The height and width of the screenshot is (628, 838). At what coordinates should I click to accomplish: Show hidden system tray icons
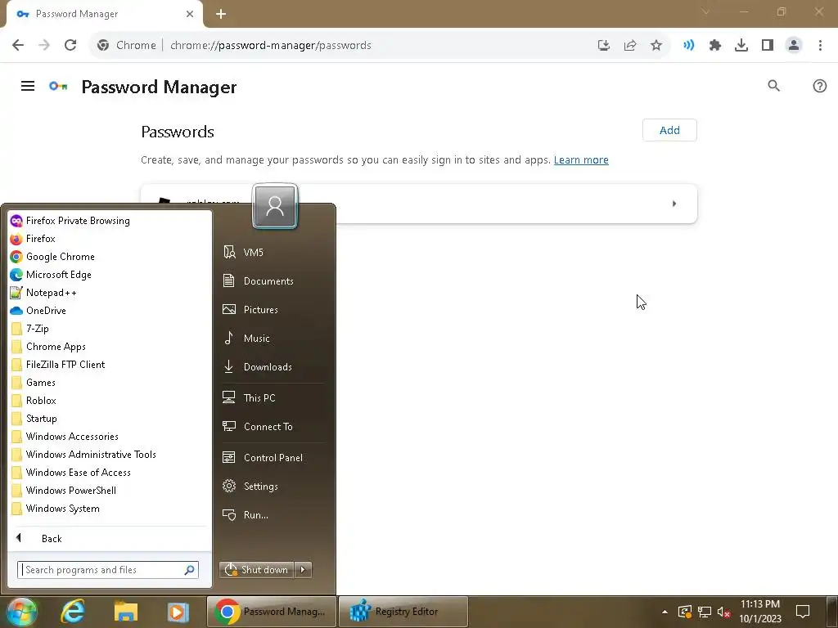coord(665,612)
